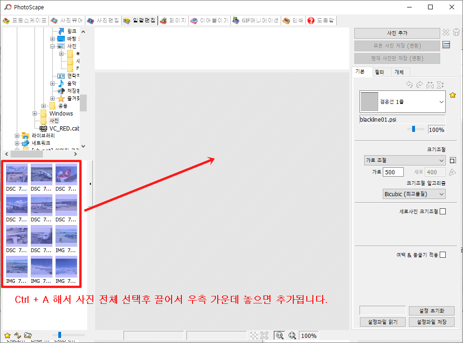463x343 pixels.
Task: Expand the 네트워크 tree node
Action: tap(17, 143)
